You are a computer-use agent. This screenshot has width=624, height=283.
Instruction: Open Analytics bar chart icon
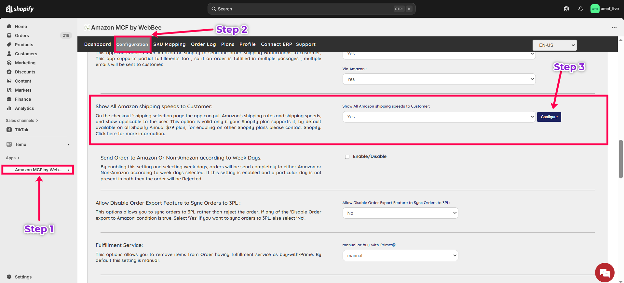coord(9,108)
